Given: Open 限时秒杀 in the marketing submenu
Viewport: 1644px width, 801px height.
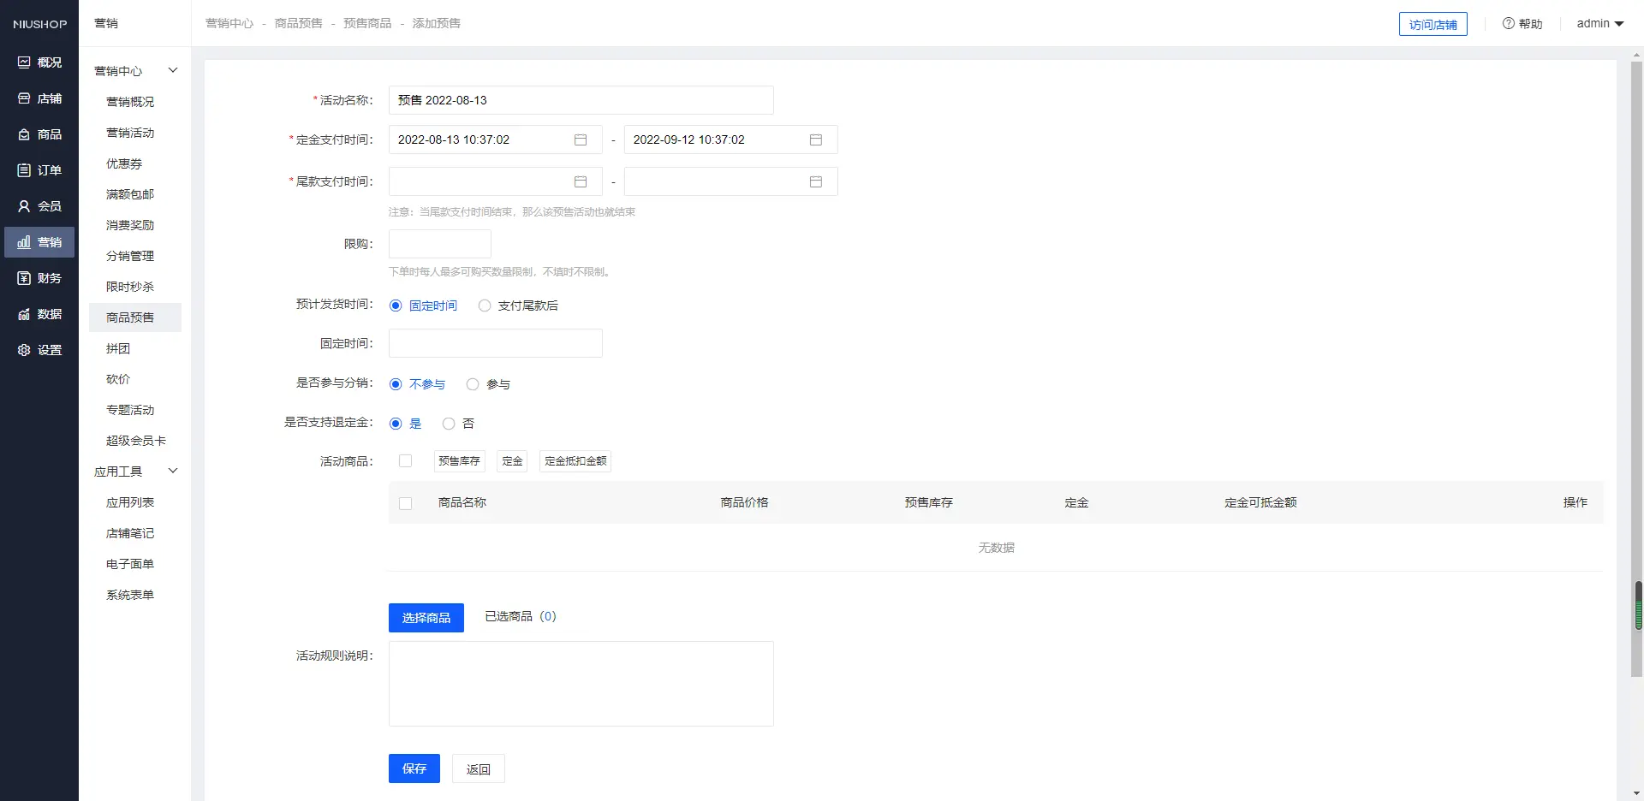Looking at the screenshot, I should pyautogui.click(x=130, y=287).
